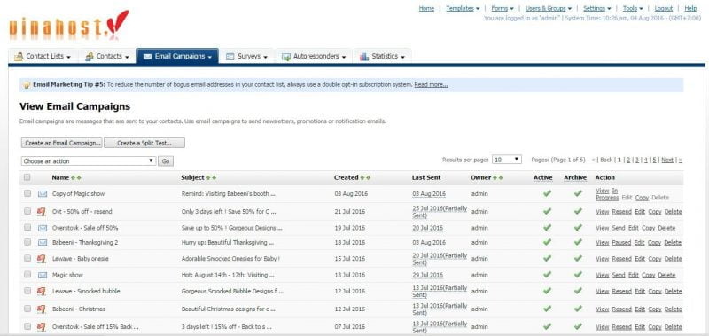Click Paused for Babeeni - Thanksgiving 2

pos(621,242)
